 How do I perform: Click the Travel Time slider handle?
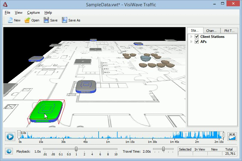click(x=163, y=149)
